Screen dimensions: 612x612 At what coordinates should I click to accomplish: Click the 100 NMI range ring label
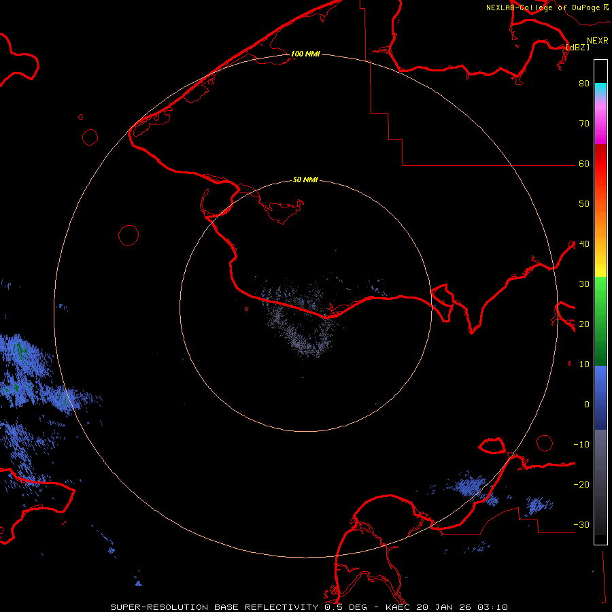pyautogui.click(x=305, y=54)
